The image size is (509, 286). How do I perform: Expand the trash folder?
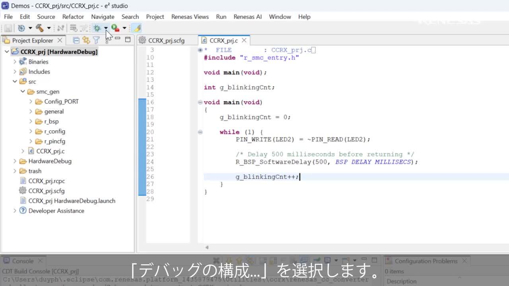point(15,171)
